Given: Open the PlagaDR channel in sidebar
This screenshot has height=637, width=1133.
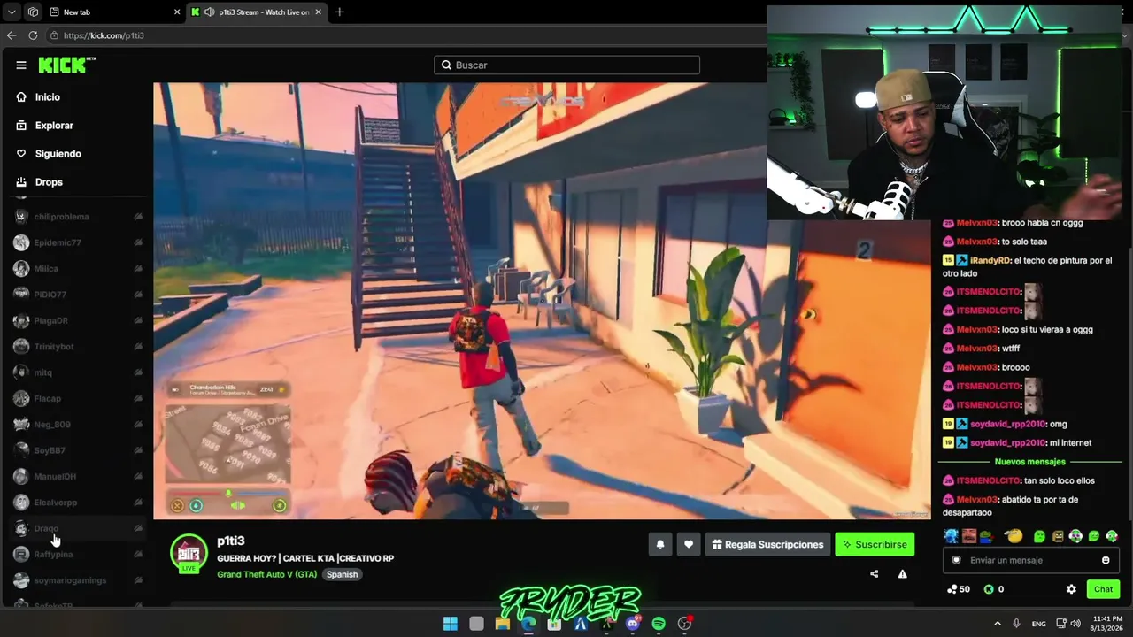Looking at the screenshot, I should pyautogui.click(x=78, y=320).
